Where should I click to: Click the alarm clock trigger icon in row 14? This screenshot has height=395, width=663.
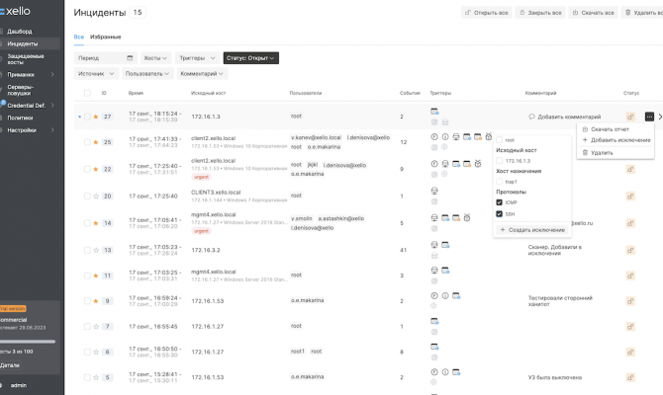click(x=467, y=218)
